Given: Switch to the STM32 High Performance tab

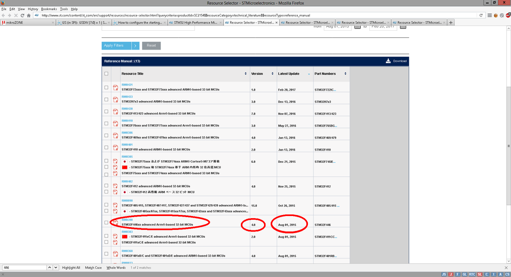Looking at the screenshot, I should [195, 23].
